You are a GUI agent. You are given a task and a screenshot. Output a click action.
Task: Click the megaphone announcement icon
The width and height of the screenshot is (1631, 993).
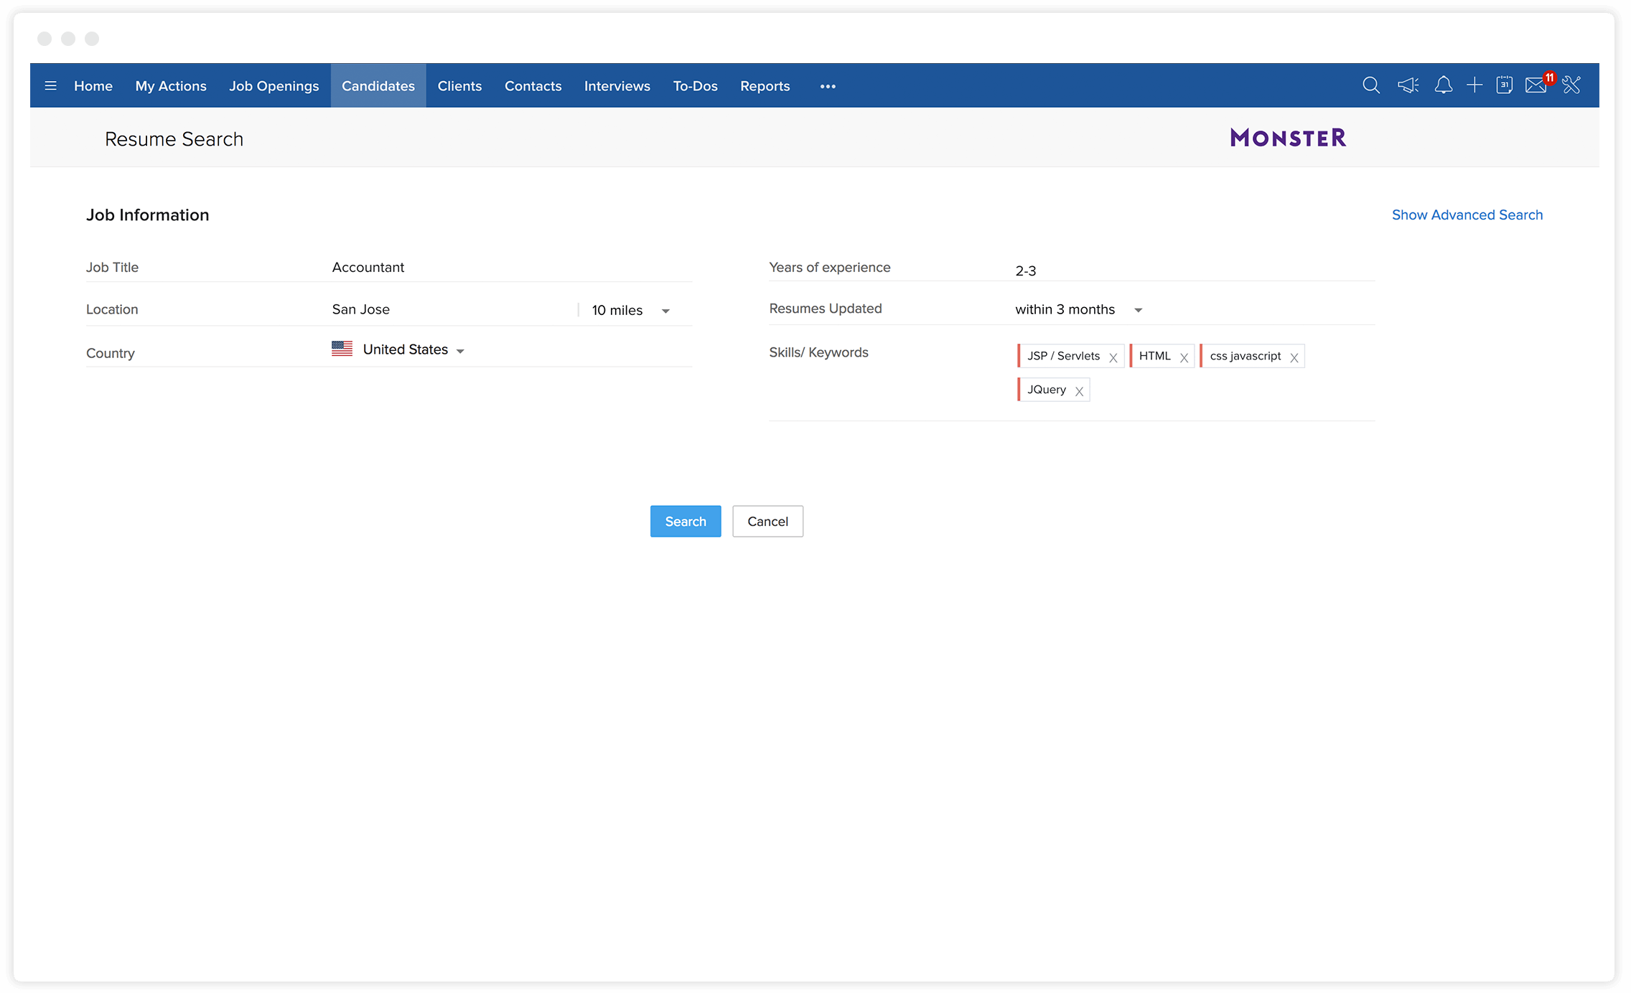point(1406,85)
